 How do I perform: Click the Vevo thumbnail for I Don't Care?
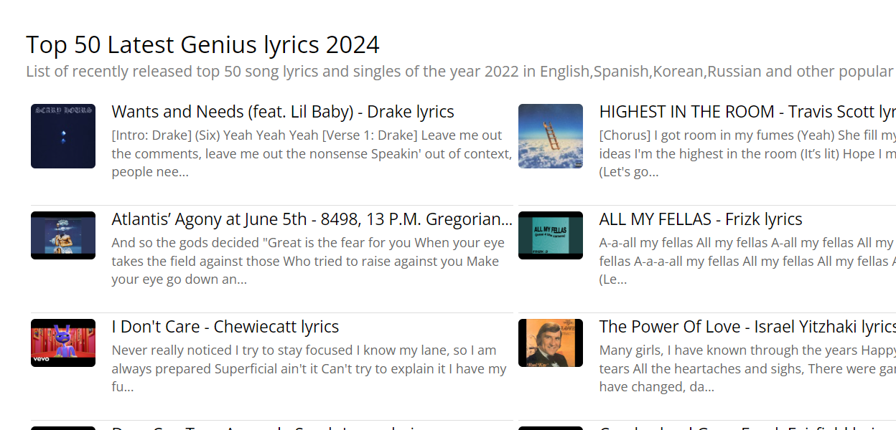coord(63,343)
